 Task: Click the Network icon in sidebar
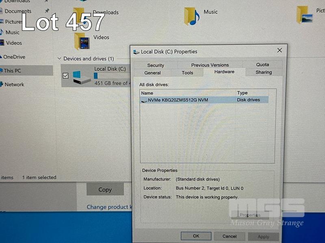click(2, 85)
